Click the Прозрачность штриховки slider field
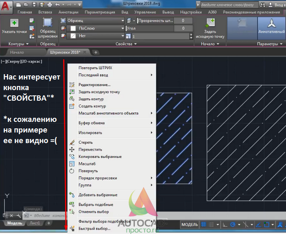The image size is (286, 234). point(165,20)
